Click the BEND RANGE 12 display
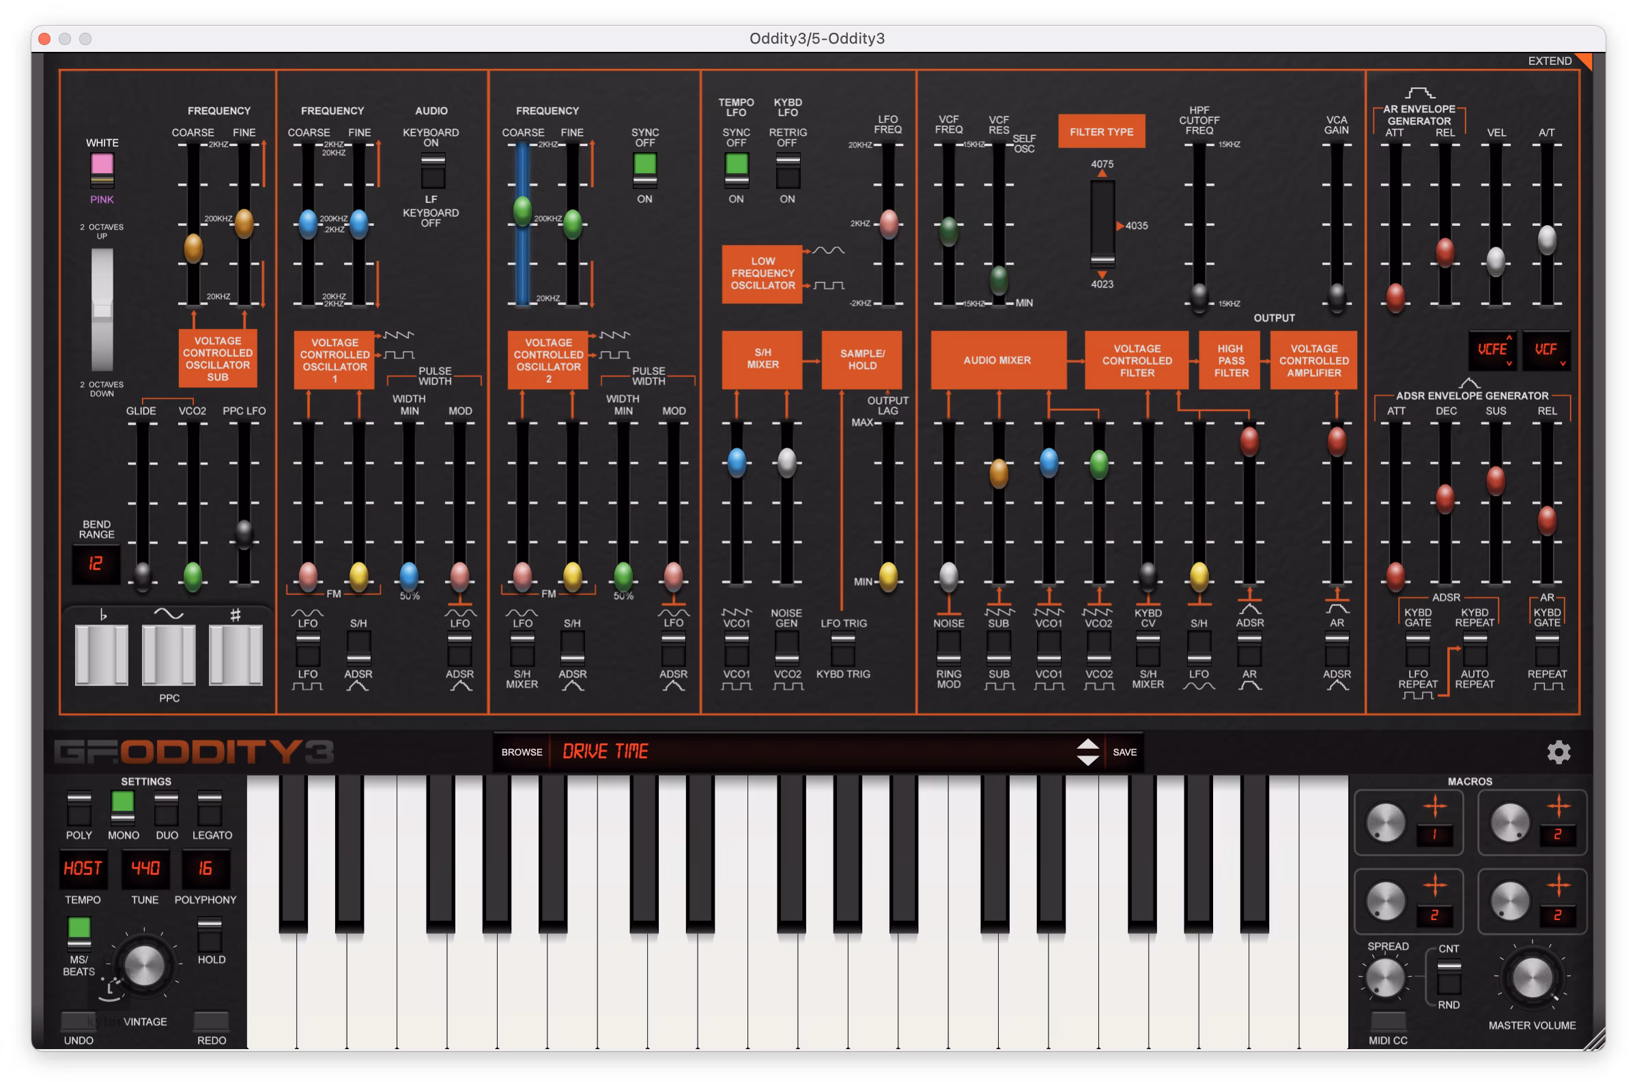This screenshot has width=1637, height=1088. [96, 563]
